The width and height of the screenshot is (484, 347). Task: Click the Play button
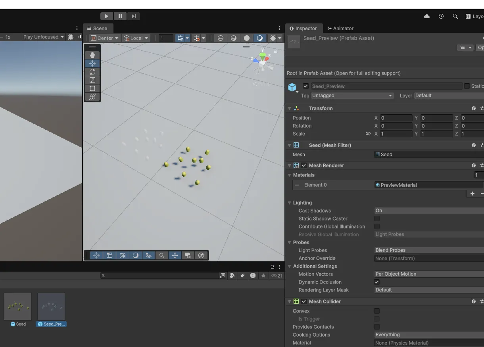(x=106, y=16)
